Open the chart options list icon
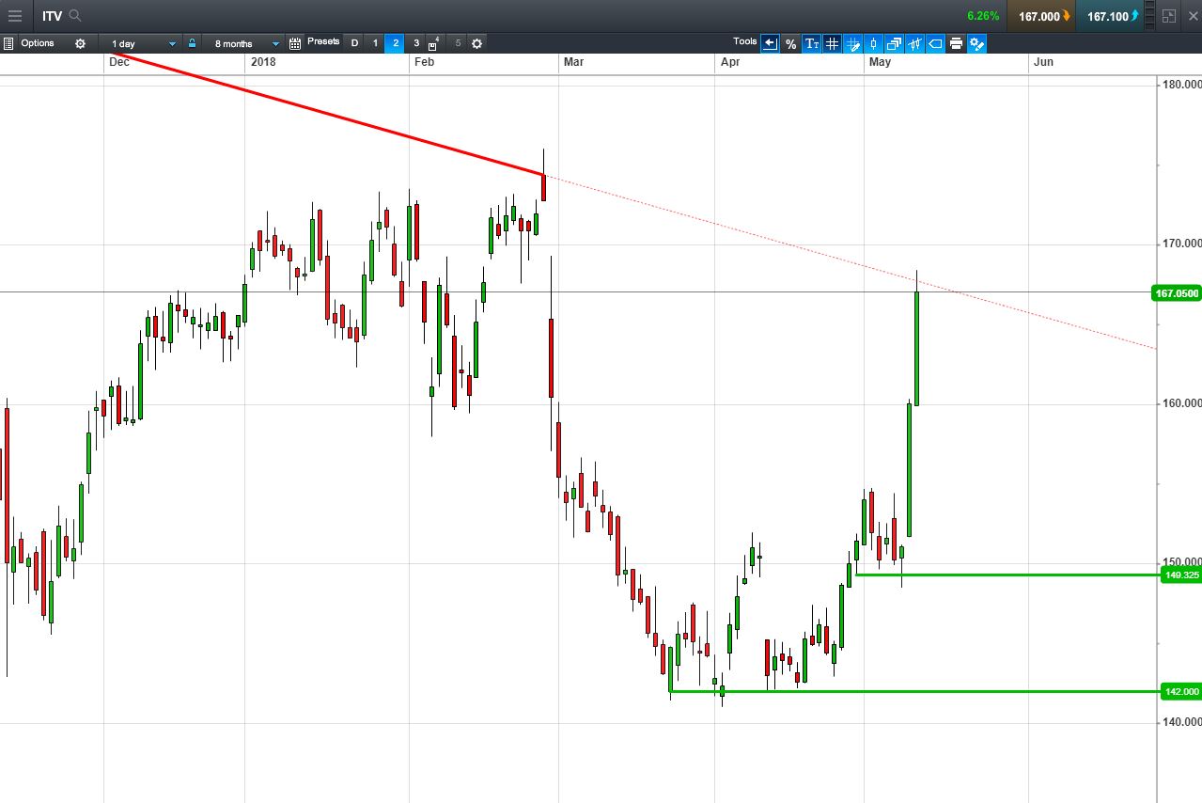Image resolution: width=1202 pixels, height=803 pixels. click(x=8, y=43)
